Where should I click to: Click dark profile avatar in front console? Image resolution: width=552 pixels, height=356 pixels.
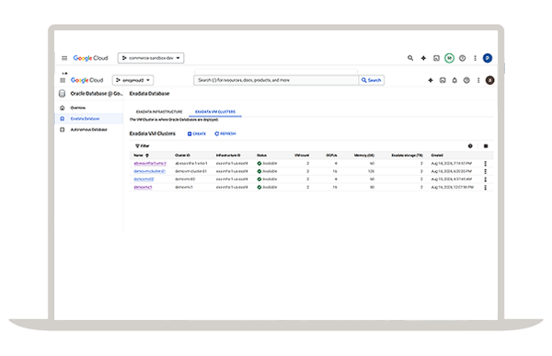click(490, 80)
